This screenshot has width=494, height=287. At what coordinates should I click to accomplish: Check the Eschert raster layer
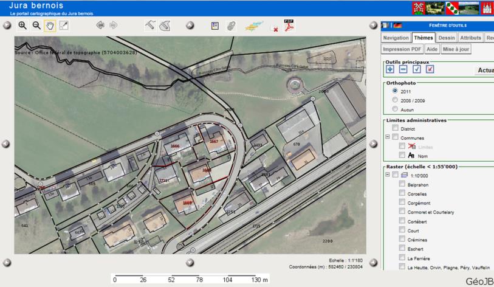click(x=402, y=248)
